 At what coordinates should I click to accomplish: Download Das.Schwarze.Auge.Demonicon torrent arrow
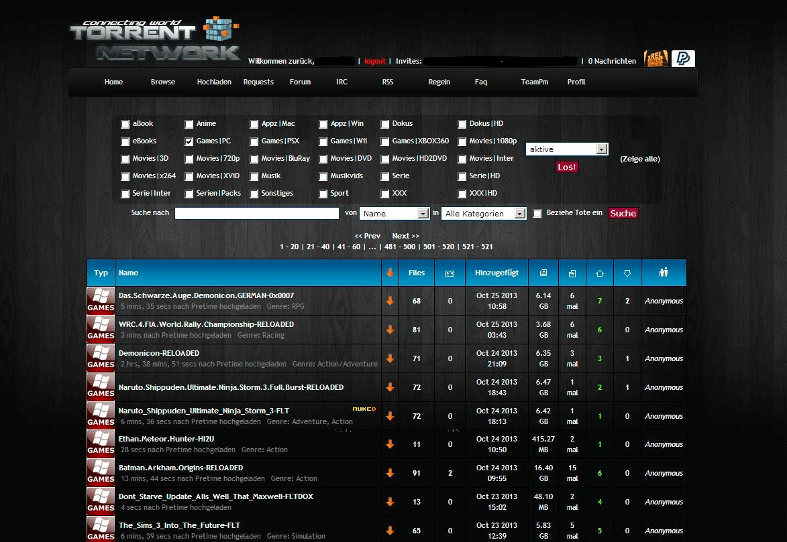click(x=390, y=301)
